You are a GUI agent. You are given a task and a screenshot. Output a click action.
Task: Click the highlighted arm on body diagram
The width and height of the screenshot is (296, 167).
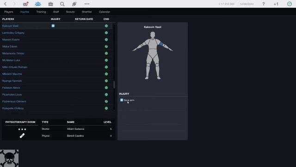pyautogui.click(x=161, y=44)
